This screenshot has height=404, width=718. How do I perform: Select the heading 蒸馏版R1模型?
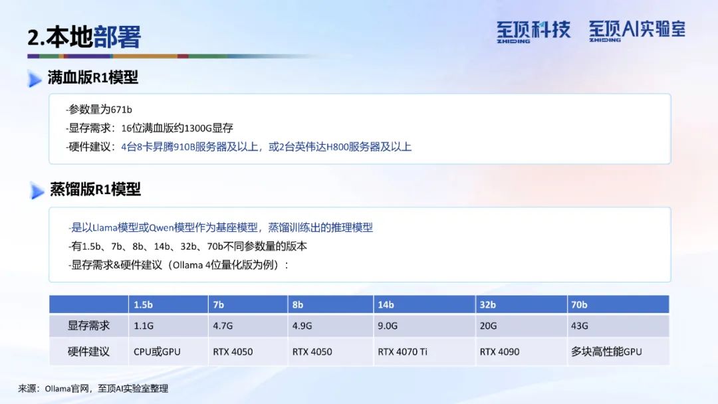click(95, 189)
